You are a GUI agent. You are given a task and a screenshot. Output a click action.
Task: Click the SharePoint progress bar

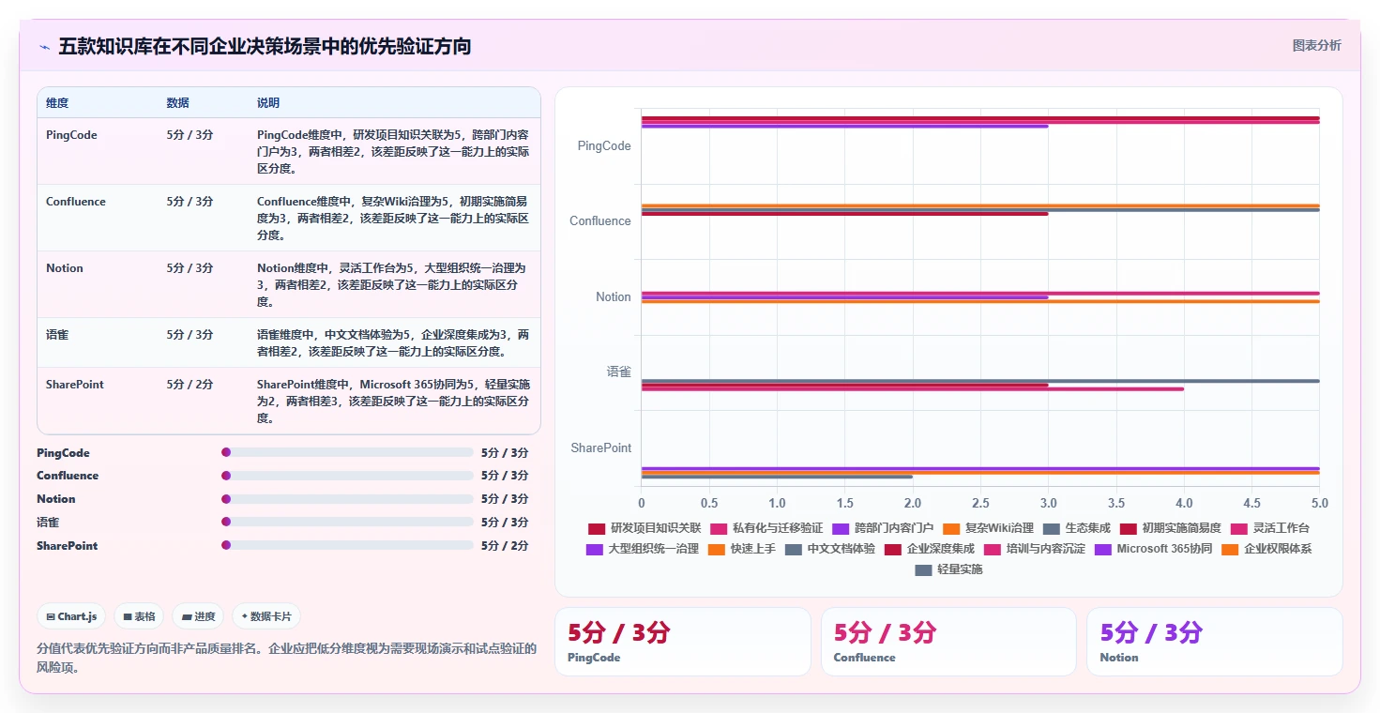[x=347, y=545]
